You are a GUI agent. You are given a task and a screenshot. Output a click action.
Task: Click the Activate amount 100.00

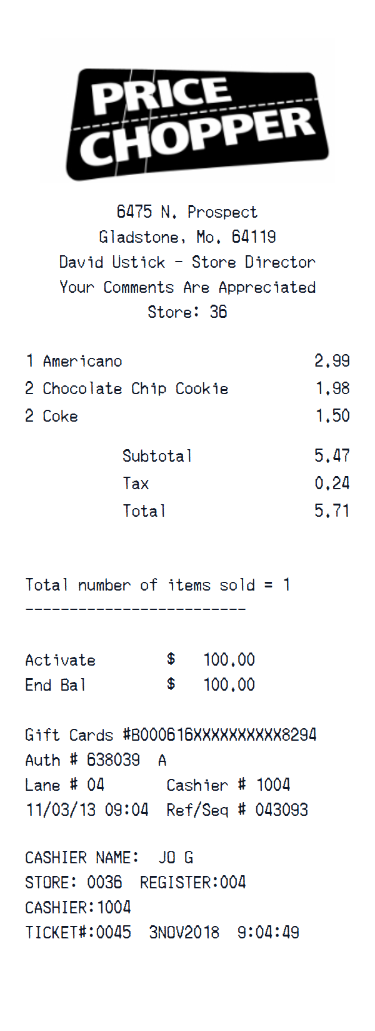click(x=229, y=659)
